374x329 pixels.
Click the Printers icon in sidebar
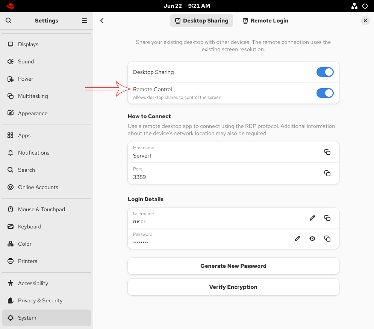[x=11, y=261]
